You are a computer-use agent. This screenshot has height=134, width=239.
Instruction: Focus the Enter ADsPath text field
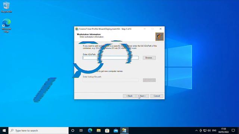point(111,58)
